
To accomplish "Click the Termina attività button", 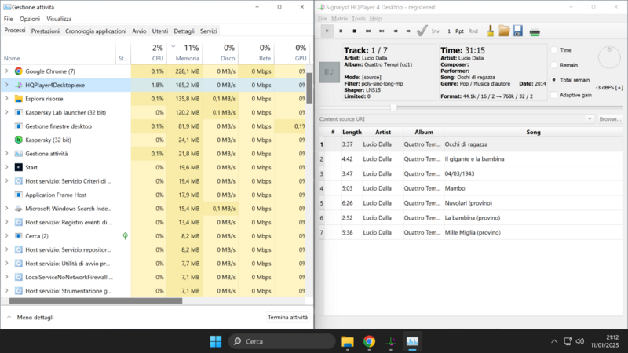I will 287,318.
